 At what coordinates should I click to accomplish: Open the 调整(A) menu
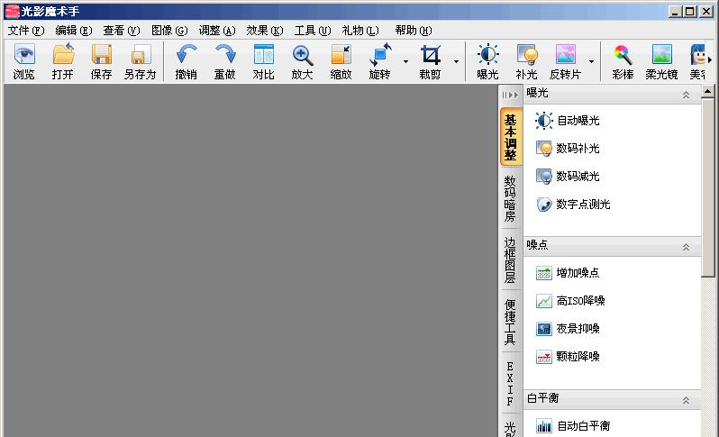(217, 31)
